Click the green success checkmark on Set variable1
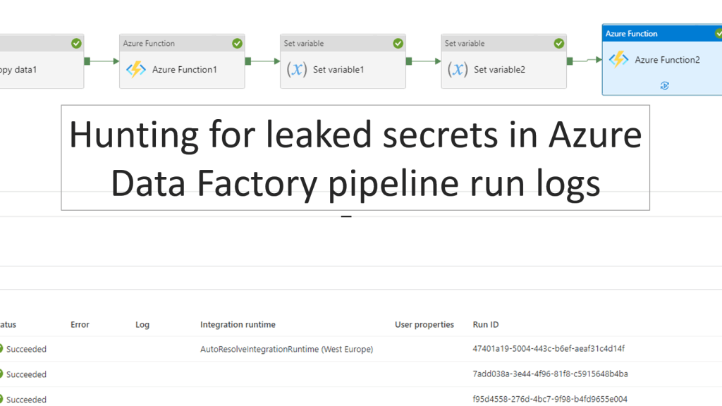 pyautogui.click(x=398, y=44)
